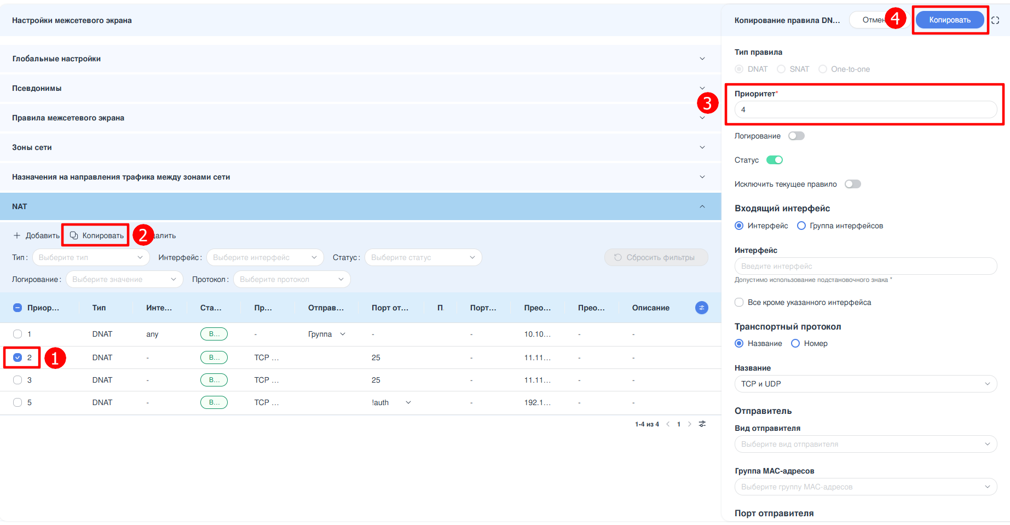1010x525 pixels.
Task: Click select-all checkbox in table header
Action: click(18, 308)
